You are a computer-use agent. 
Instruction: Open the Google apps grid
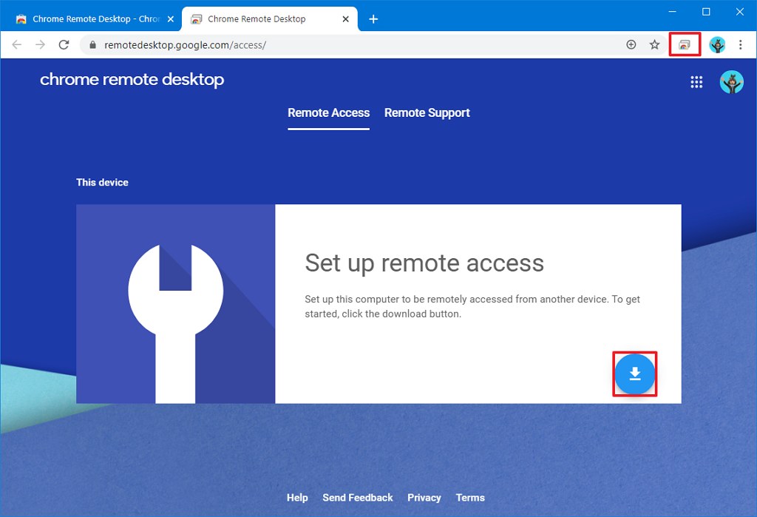point(696,82)
